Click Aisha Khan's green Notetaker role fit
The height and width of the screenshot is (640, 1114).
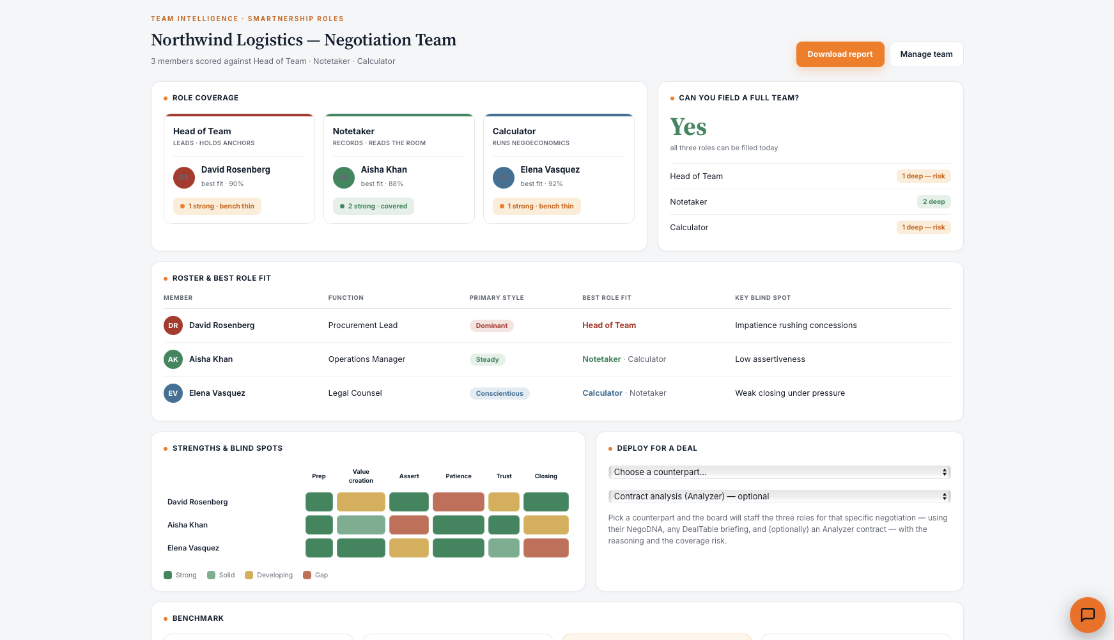click(601, 359)
